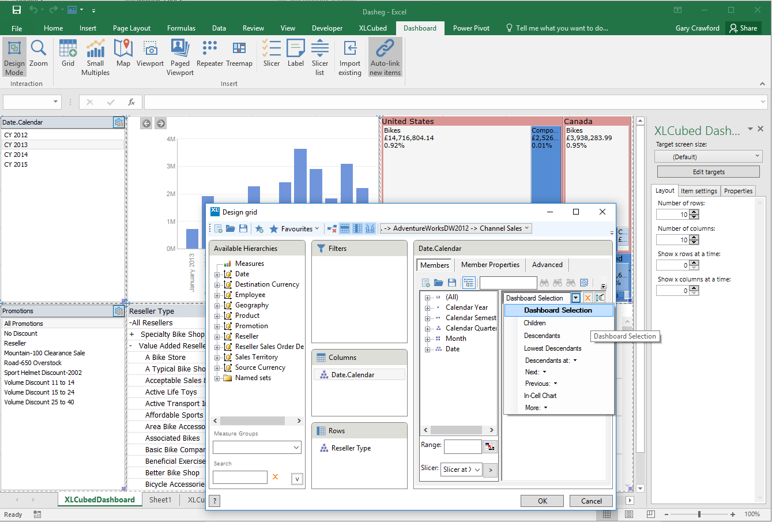Switch to Normal view in status bar
The width and height of the screenshot is (772, 522).
coord(607,514)
